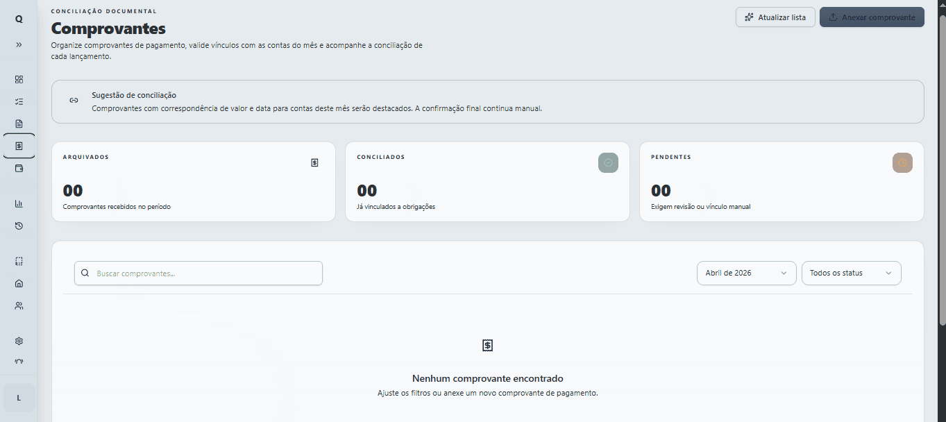The image size is (946, 422).
Task: Focus the Buscar comprovantes search field
Action: 199,273
